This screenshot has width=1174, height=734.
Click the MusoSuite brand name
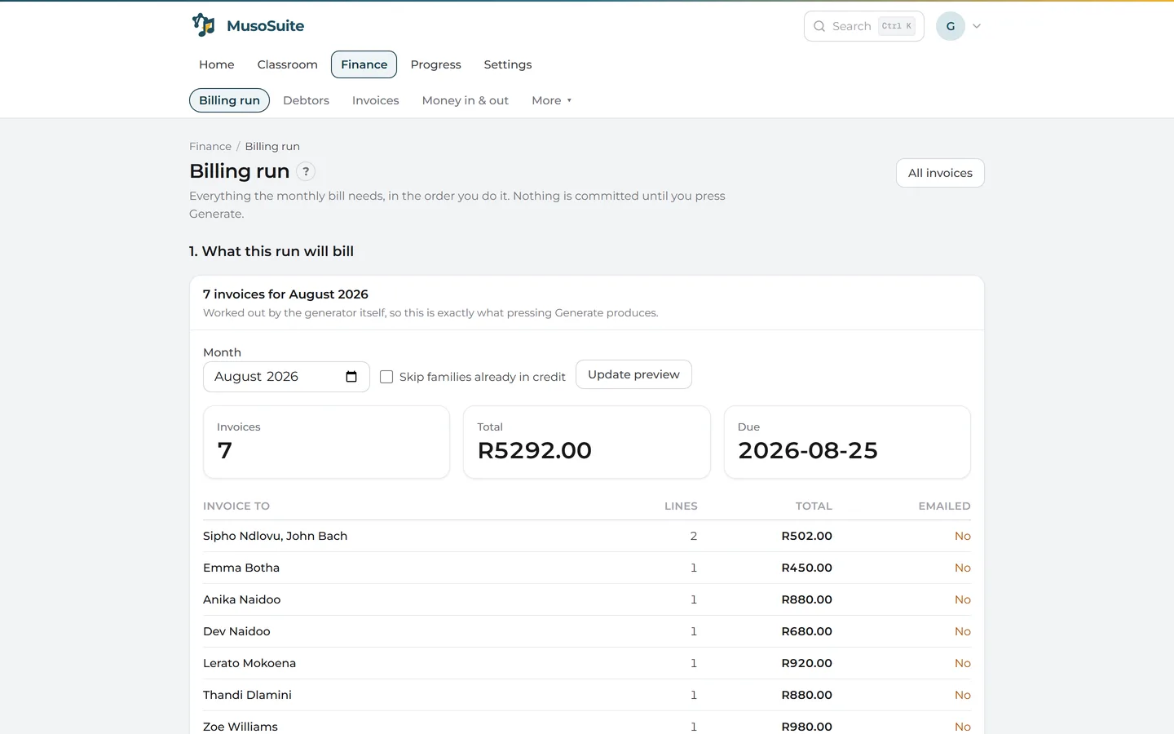click(x=266, y=25)
